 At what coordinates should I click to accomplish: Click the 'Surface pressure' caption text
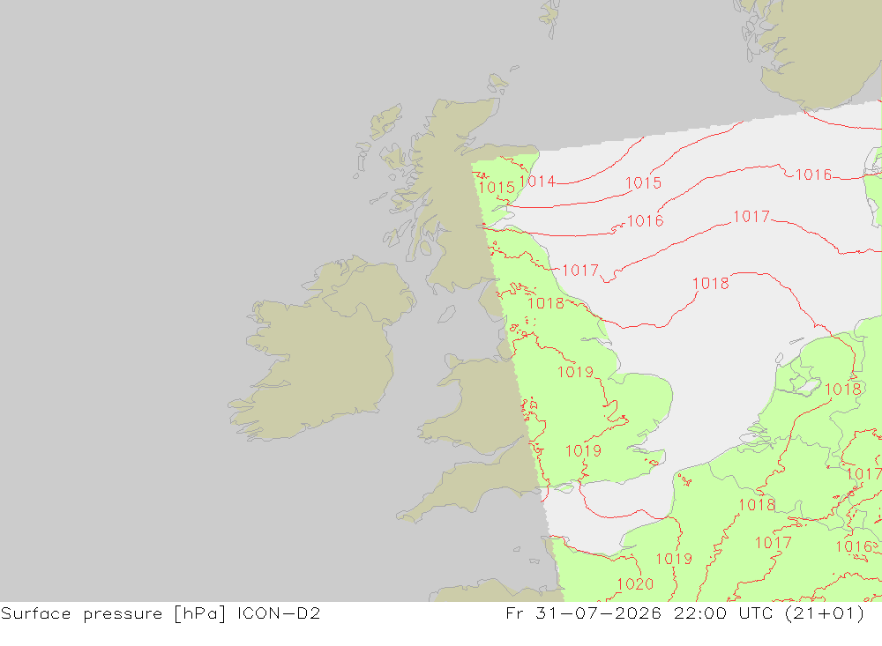81,613
